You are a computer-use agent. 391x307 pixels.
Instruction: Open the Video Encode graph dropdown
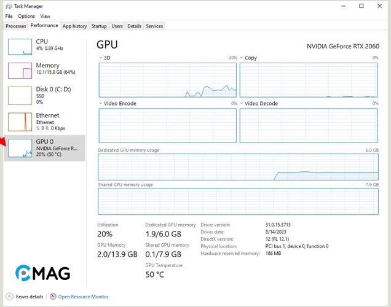coord(100,103)
